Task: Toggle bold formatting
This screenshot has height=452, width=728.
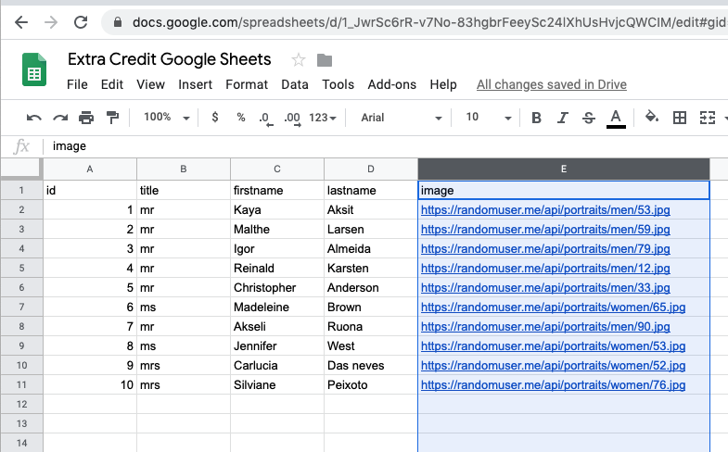Action: (x=537, y=118)
